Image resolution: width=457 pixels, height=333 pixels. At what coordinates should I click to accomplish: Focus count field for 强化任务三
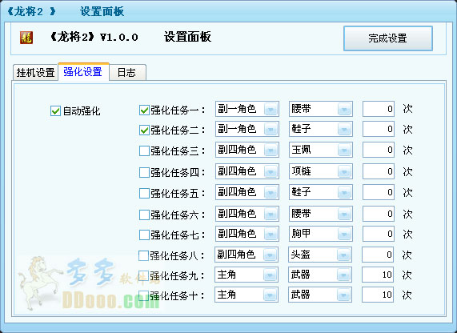coord(379,150)
